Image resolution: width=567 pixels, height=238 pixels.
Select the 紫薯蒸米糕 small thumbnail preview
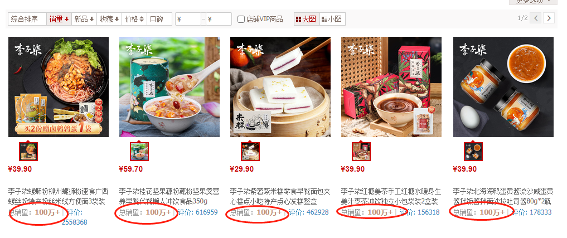[250, 151]
